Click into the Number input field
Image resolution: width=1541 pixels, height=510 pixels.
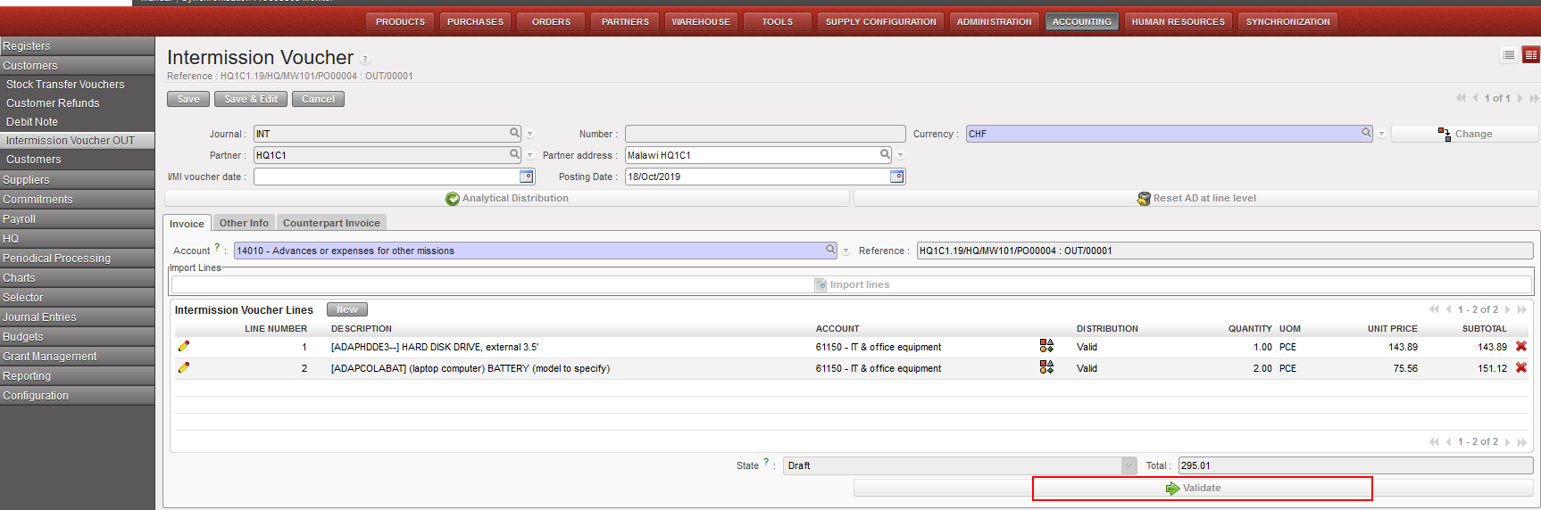[x=764, y=134]
